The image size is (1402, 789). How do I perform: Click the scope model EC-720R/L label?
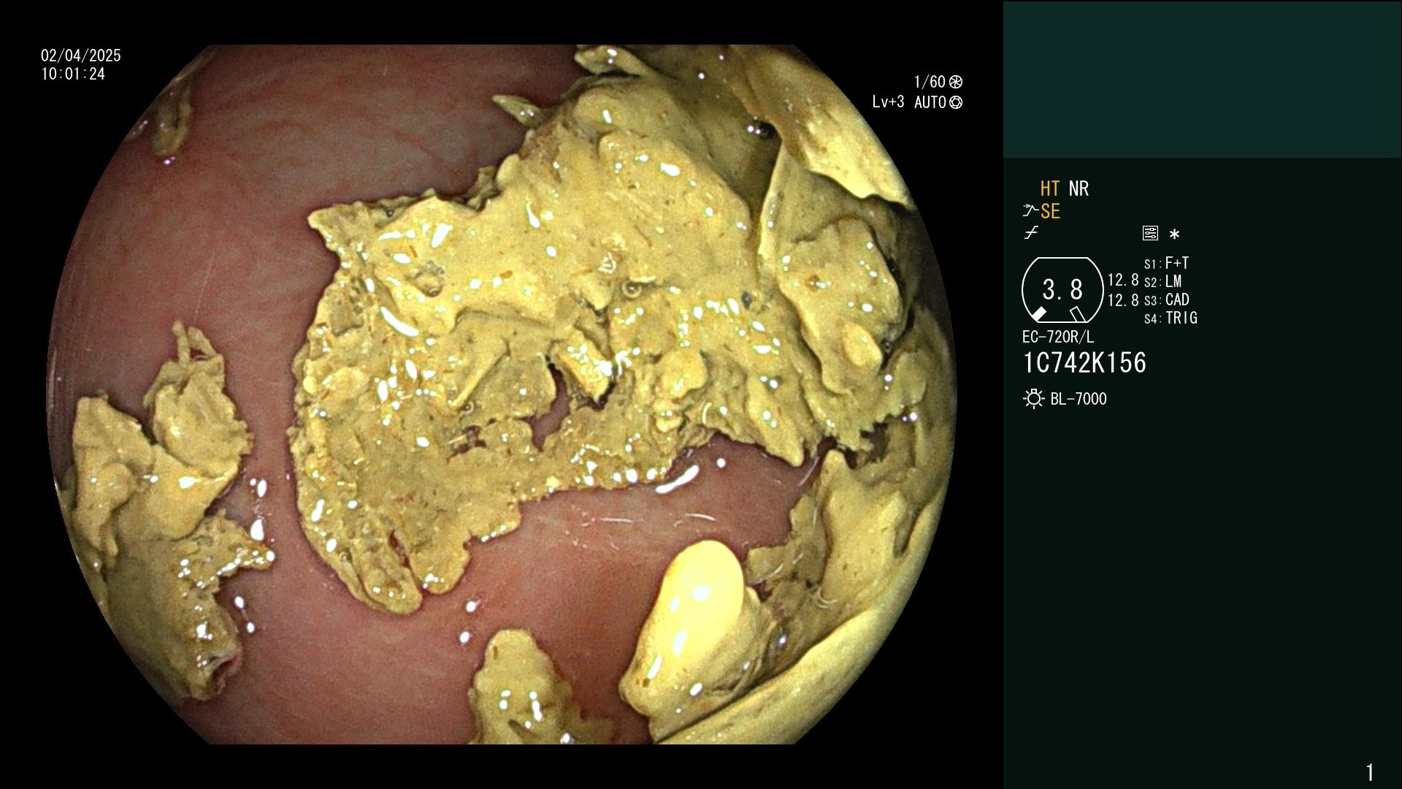pos(1058,337)
